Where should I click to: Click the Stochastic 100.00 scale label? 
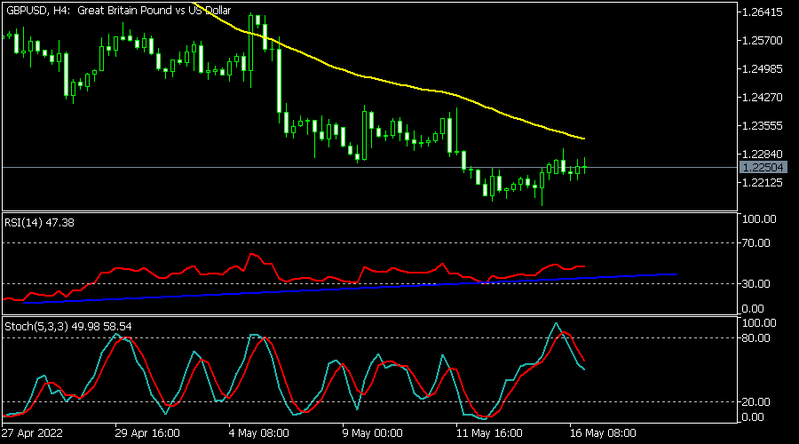coord(759,323)
